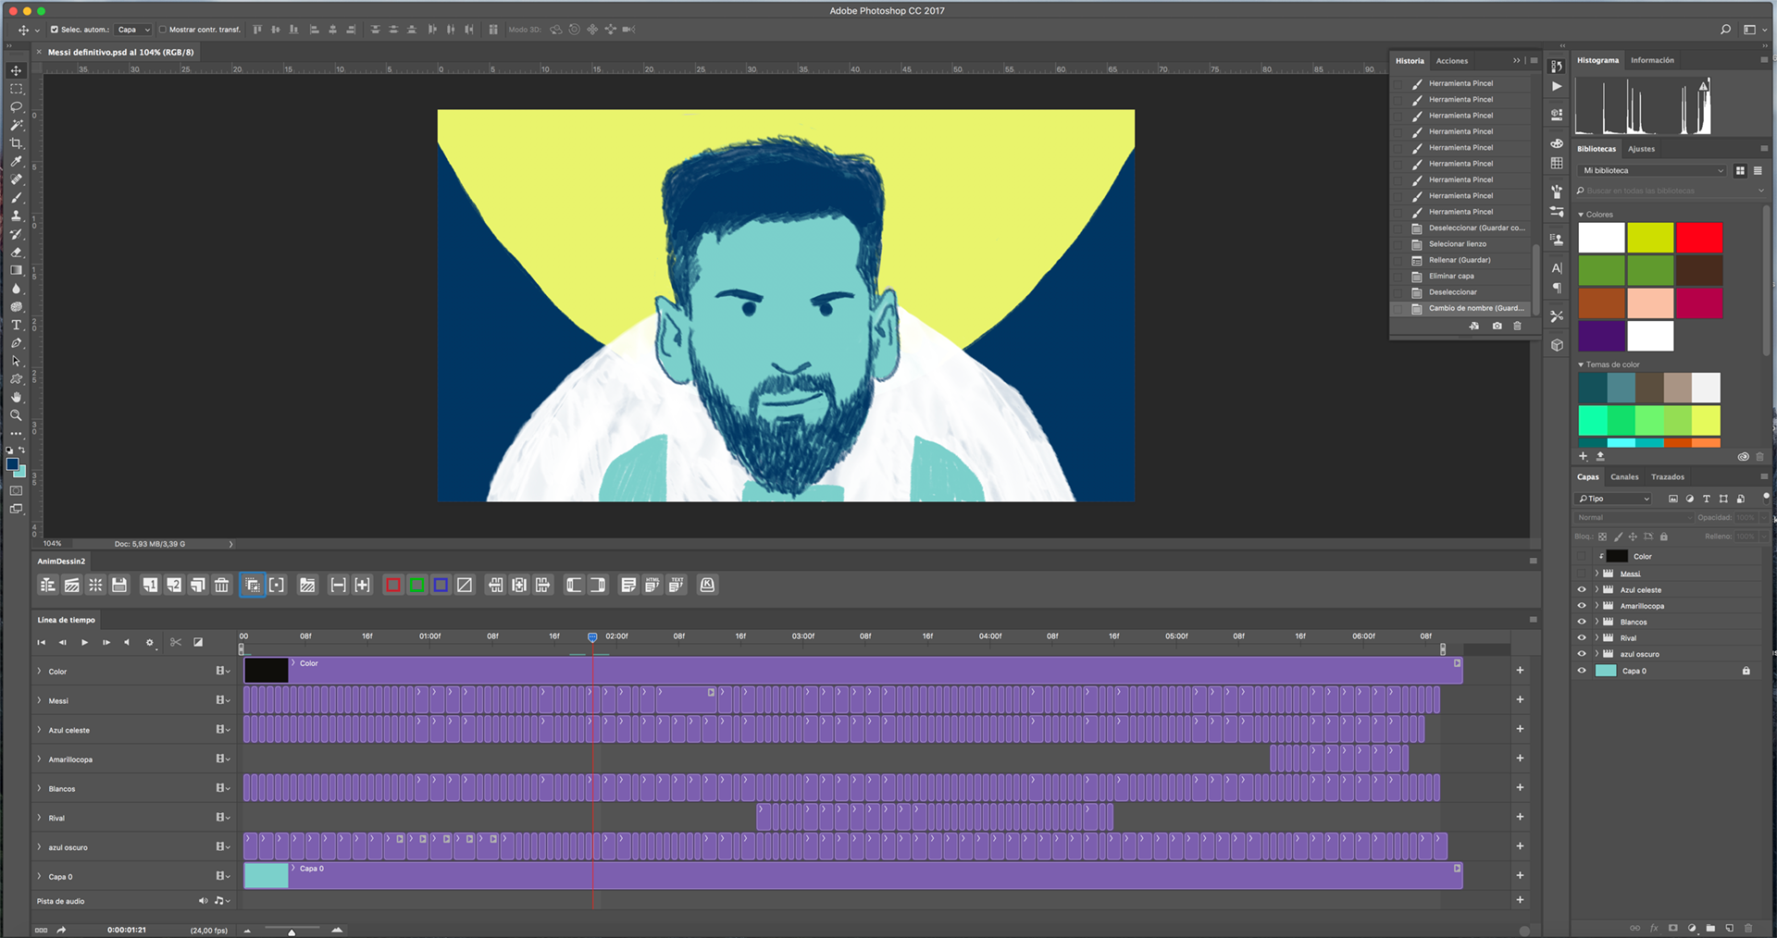Select the Rectangular Marquee tool

click(x=16, y=89)
